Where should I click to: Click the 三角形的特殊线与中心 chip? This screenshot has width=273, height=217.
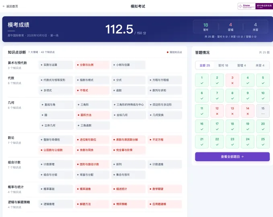point(129,104)
